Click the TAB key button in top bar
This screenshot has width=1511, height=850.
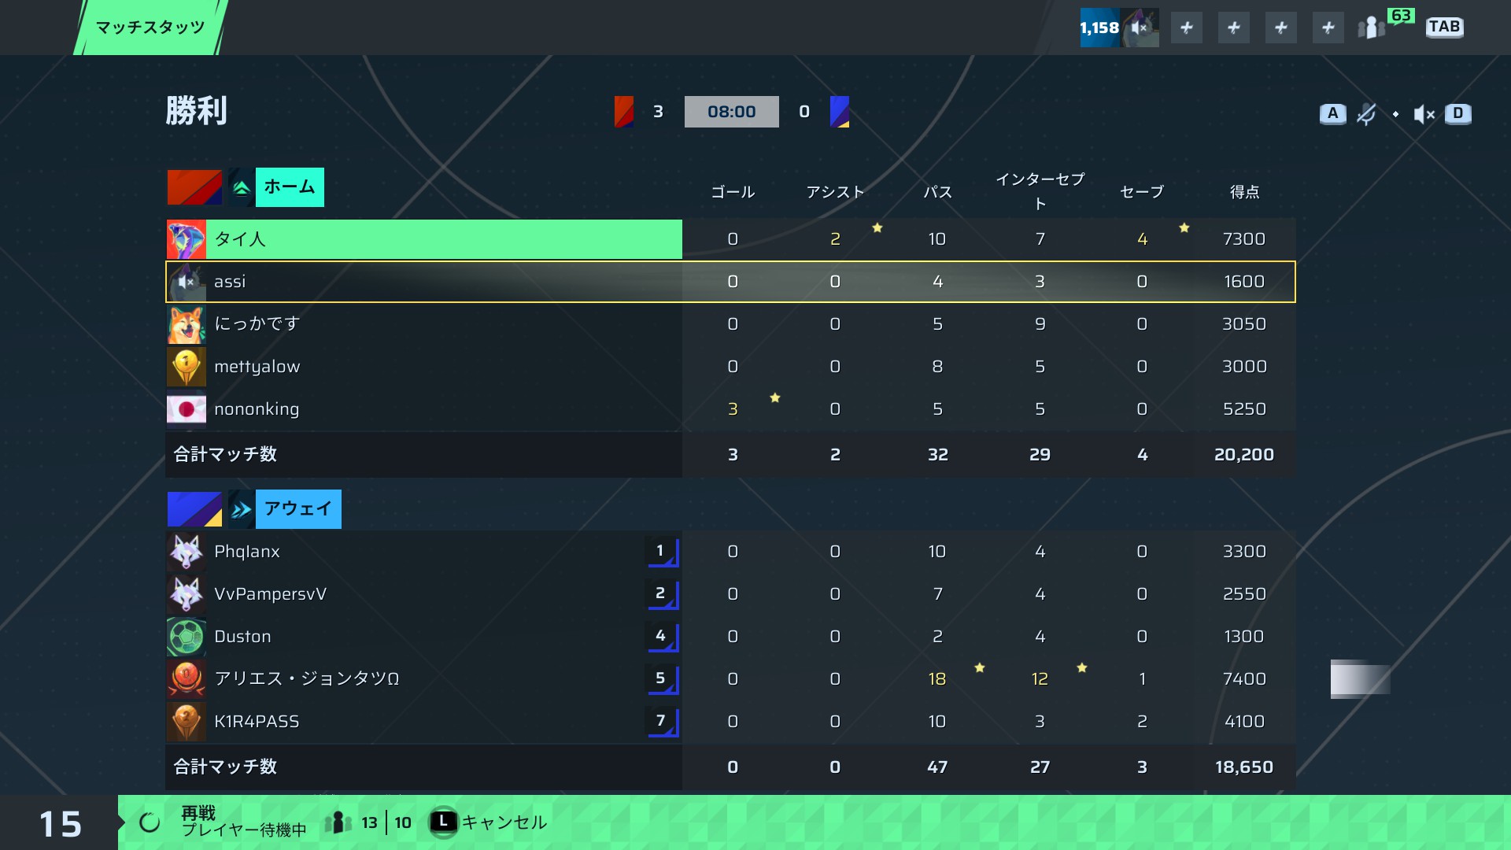pos(1444,27)
